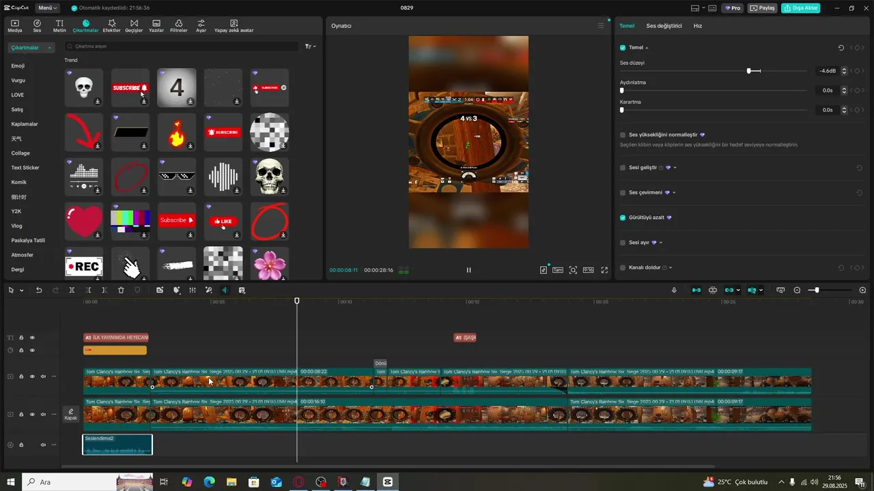This screenshot has height=491, width=874.
Task: Open the Metin text tools
Action: coord(59,26)
